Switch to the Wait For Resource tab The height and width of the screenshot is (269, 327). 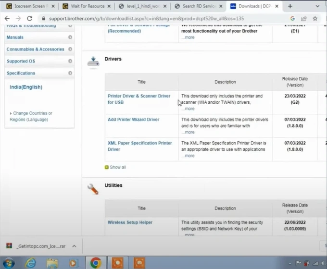tap(87, 6)
